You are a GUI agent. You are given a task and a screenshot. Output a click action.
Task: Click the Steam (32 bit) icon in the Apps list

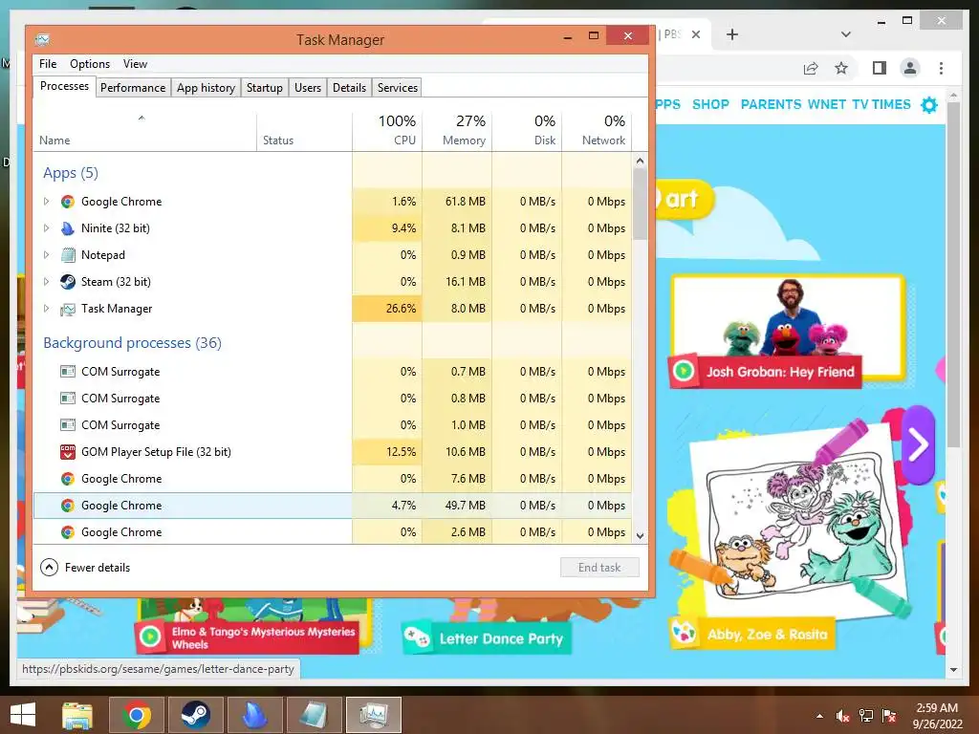(x=68, y=282)
